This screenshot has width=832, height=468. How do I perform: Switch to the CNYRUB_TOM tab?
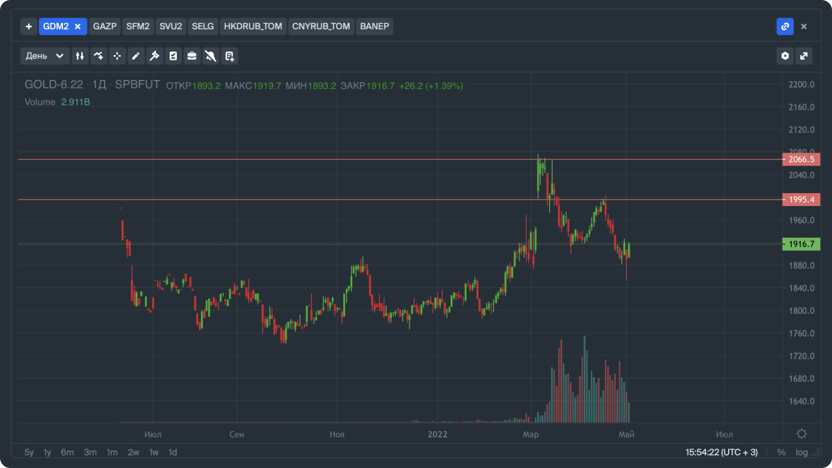point(321,27)
